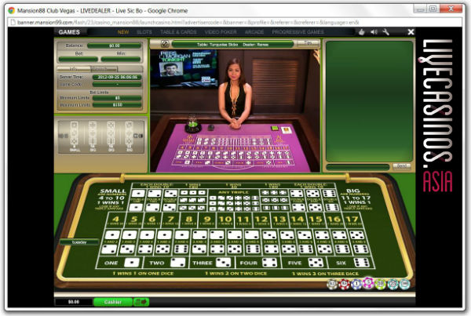Open settings with the wrench icon
Screen dimensions: 471x316
(x=385, y=32)
